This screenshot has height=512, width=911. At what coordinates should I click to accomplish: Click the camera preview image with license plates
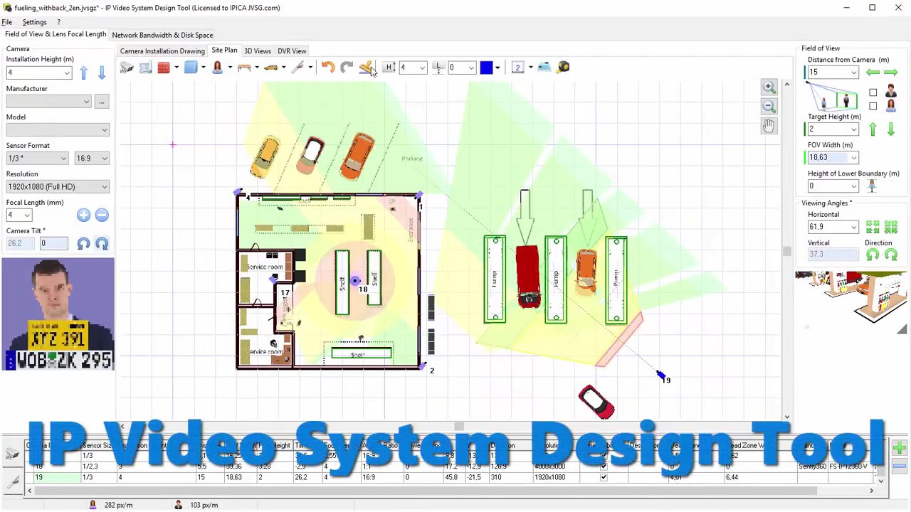[x=58, y=314]
